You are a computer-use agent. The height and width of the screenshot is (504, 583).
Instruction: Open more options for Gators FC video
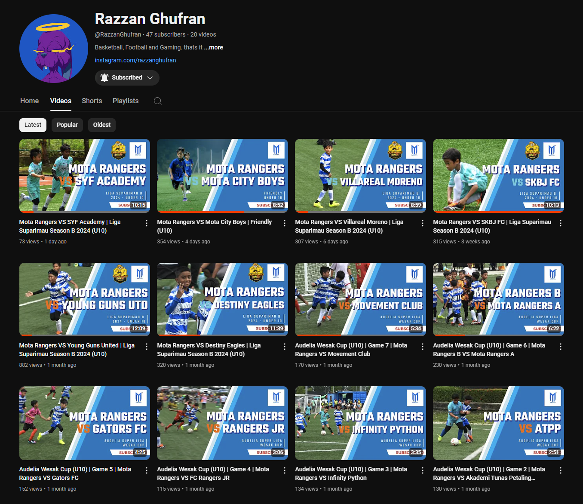[147, 470]
